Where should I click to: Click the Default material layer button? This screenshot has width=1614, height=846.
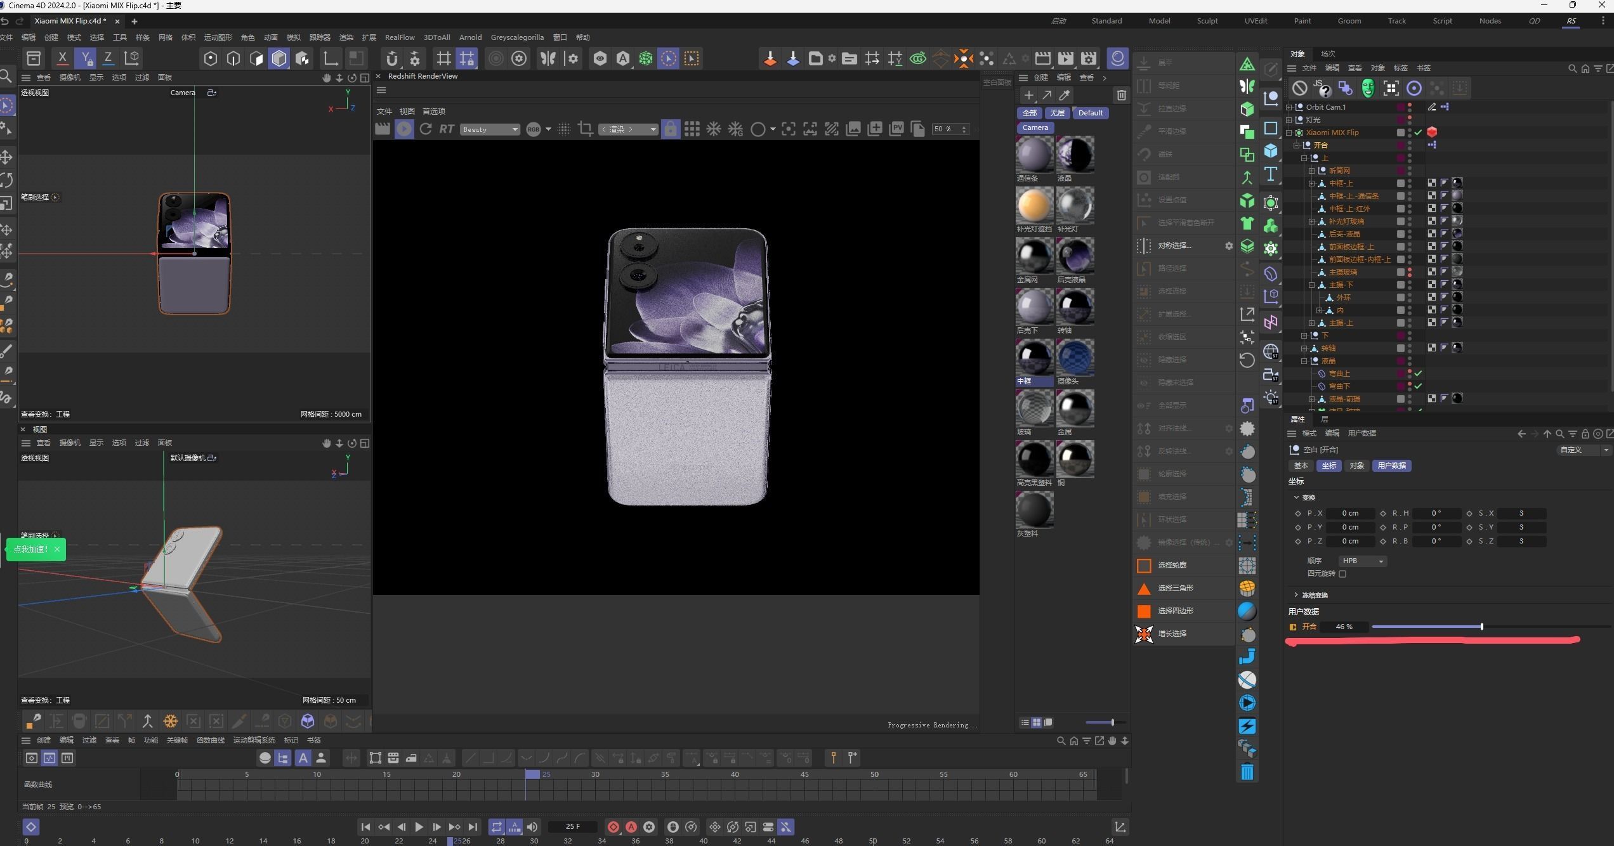tap(1090, 113)
